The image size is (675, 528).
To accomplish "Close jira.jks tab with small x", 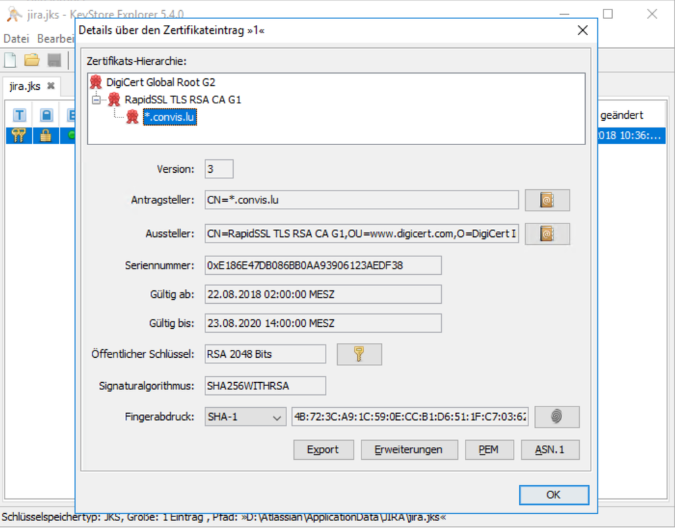I will point(51,86).
